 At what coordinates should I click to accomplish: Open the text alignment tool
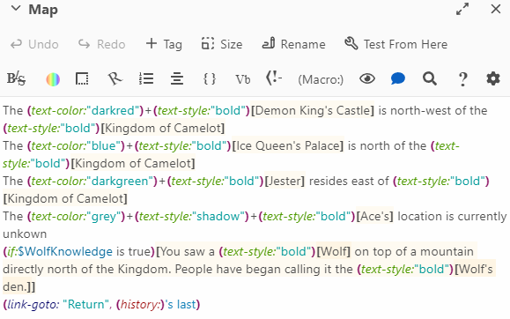pos(177,78)
